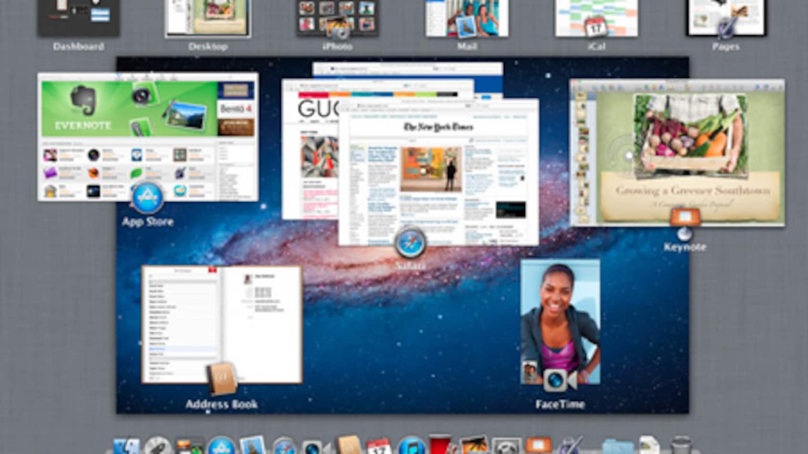Open Mail stamp icon in Dock

click(x=253, y=445)
